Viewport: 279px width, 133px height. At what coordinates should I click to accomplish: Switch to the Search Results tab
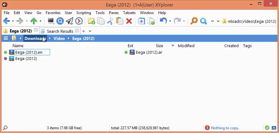59,31
